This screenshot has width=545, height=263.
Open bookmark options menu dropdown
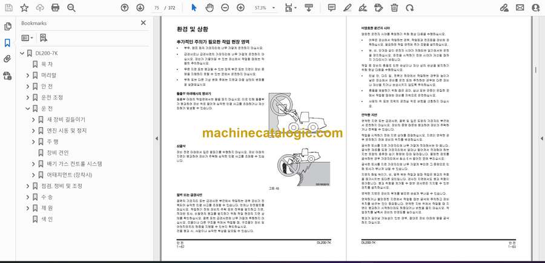point(27,38)
